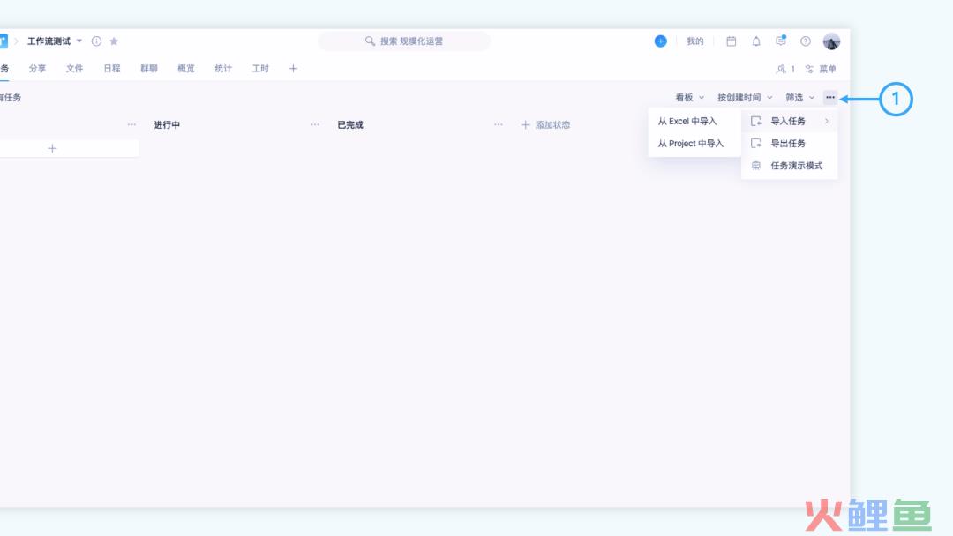
Task: Switch to the 群聊 tab
Action: [149, 69]
